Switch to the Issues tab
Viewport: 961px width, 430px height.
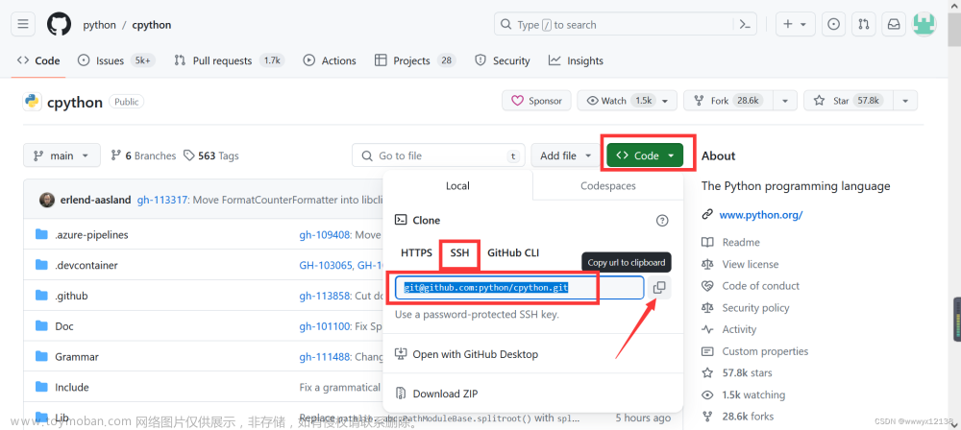coord(116,60)
